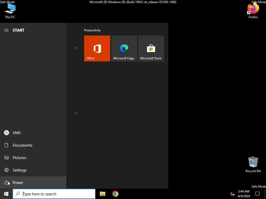Launch Google Chrome from taskbar
The height and width of the screenshot is (199, 266).
click(115, 194)
